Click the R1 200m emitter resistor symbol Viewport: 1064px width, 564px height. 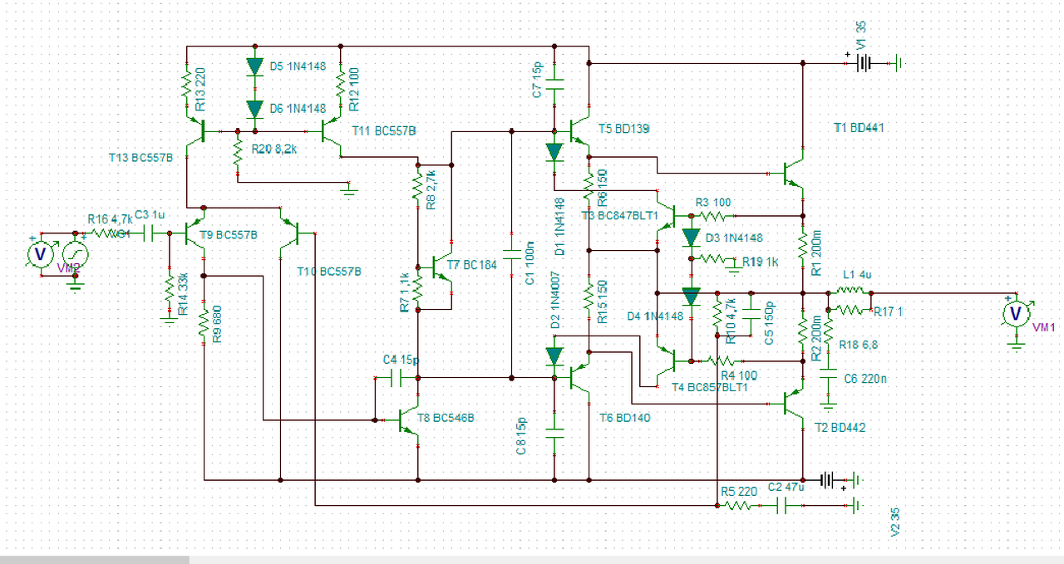pyautogui.click(x=803, y=246)
